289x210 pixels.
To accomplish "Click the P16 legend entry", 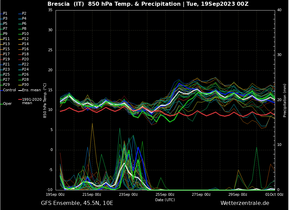I will [x=24, y=49].
